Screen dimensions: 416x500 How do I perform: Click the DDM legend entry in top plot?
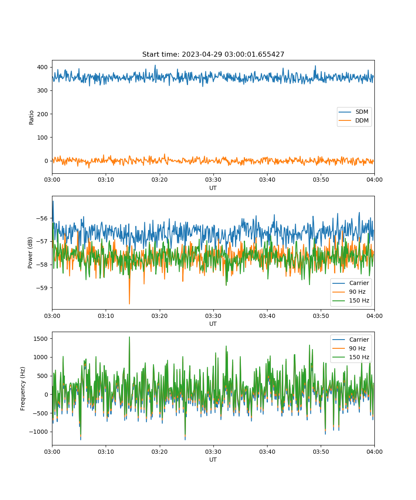click(x=362, y=120)
